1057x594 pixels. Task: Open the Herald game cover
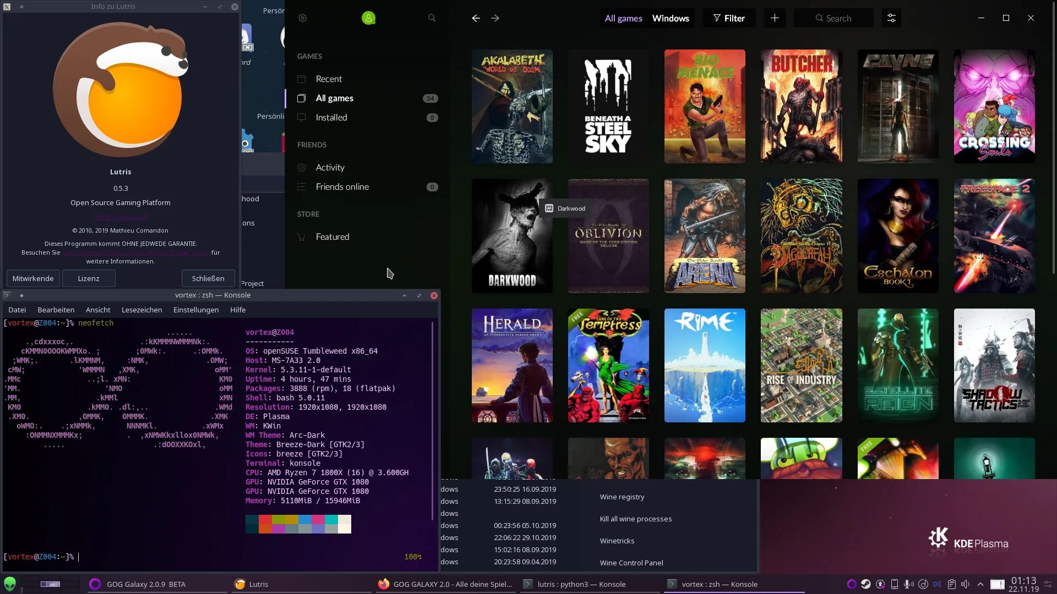512,365
